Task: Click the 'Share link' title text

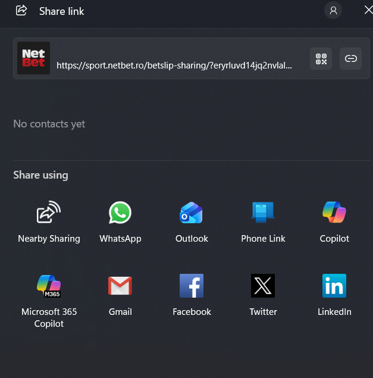Action: [x=62, y=11]
